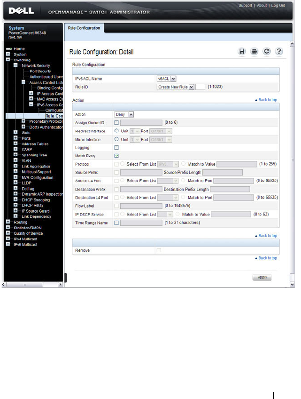This screenshot has height=399, width=301.
Task: Toggle the Protocol checkbox
Action: point(116,164)
